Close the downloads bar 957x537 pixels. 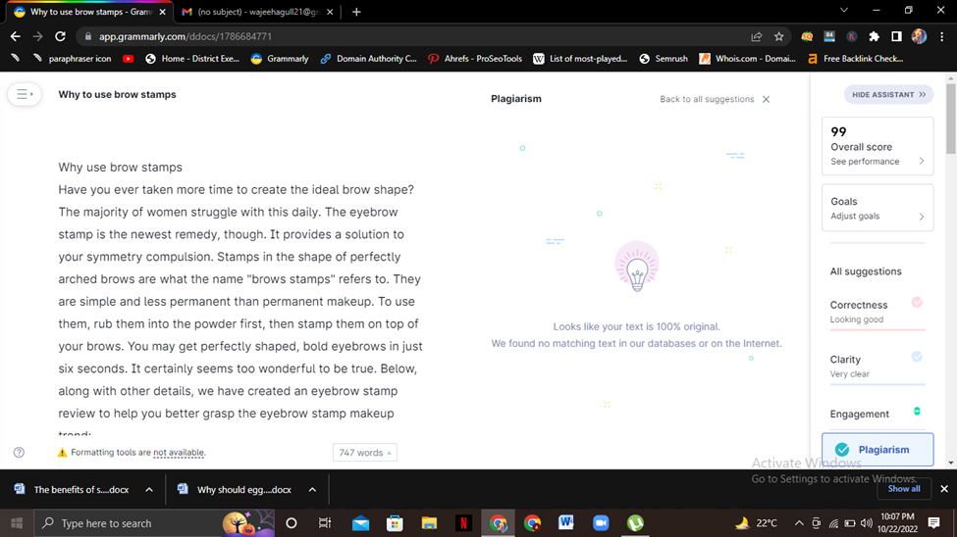pyautogui.click(x=944, y=489)
